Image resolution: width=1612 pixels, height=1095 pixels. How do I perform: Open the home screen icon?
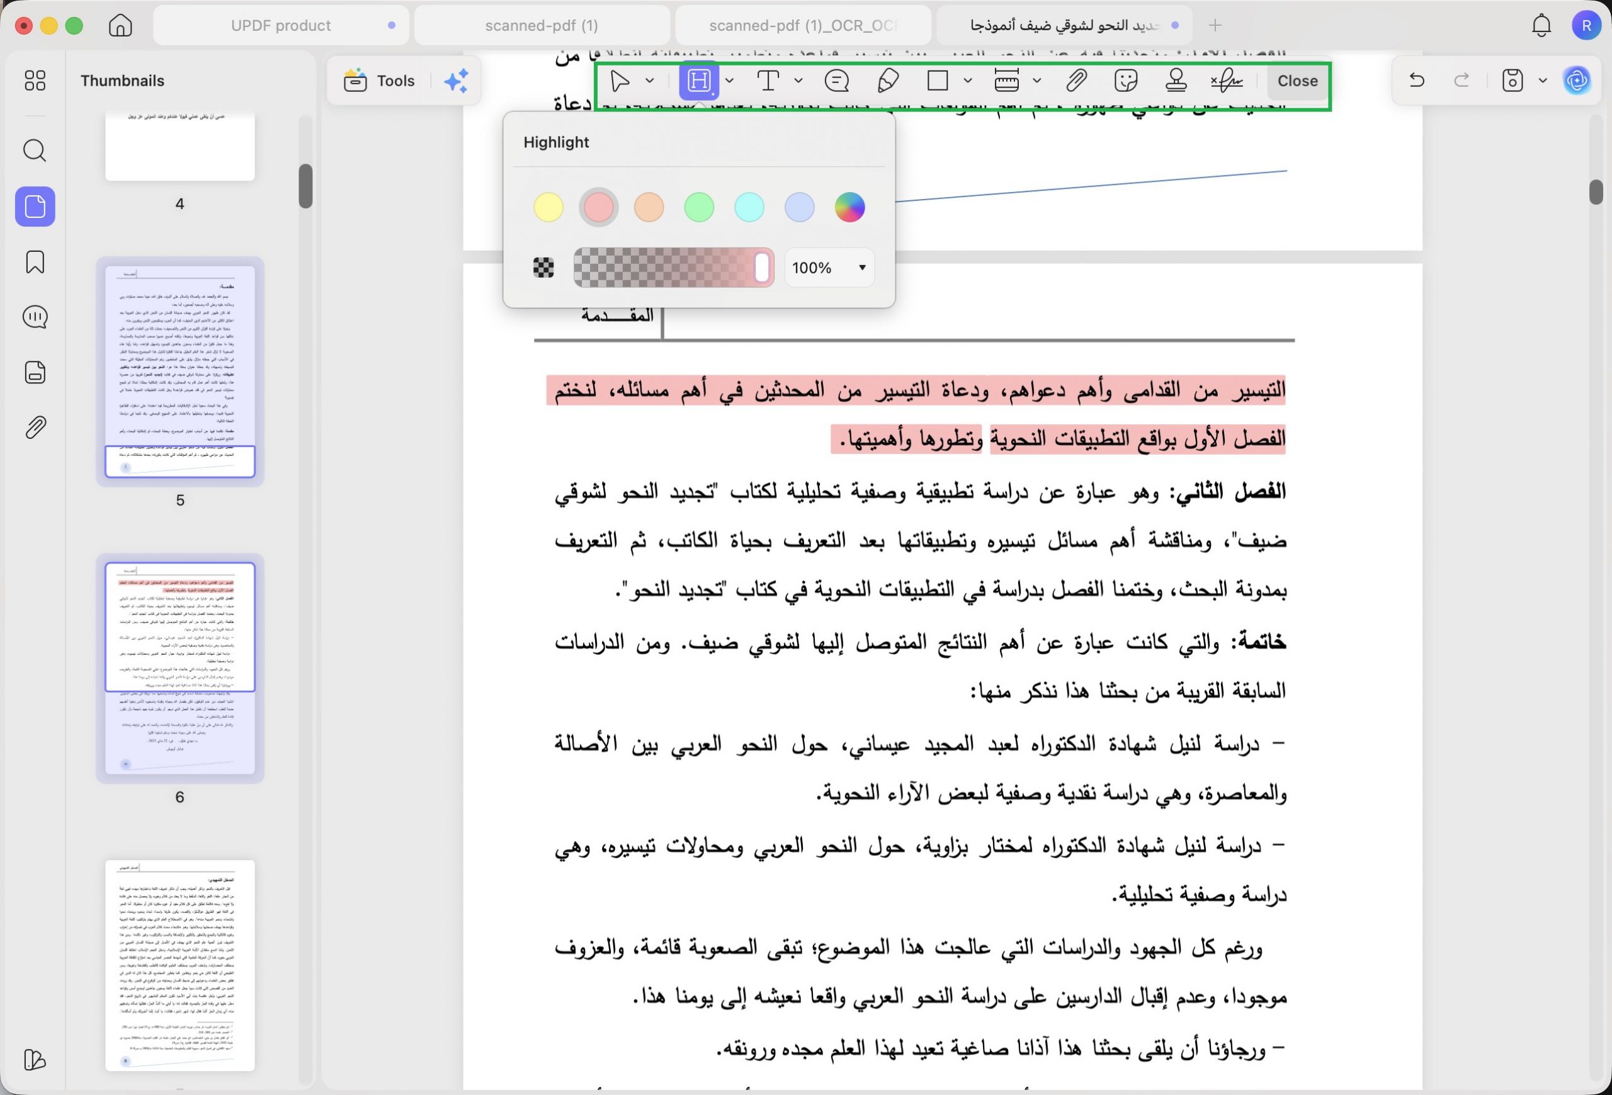pos(120,26)
